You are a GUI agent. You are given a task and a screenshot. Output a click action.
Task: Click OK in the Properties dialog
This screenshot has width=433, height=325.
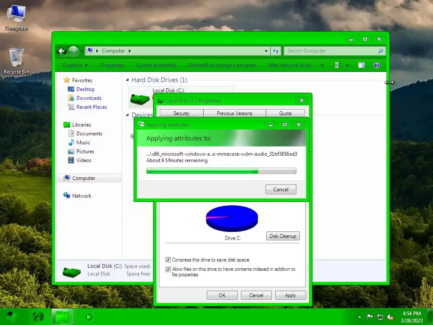222,295
